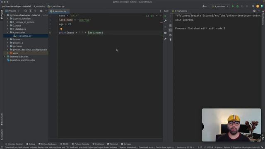Expand the banners folder

pos(7,39)
